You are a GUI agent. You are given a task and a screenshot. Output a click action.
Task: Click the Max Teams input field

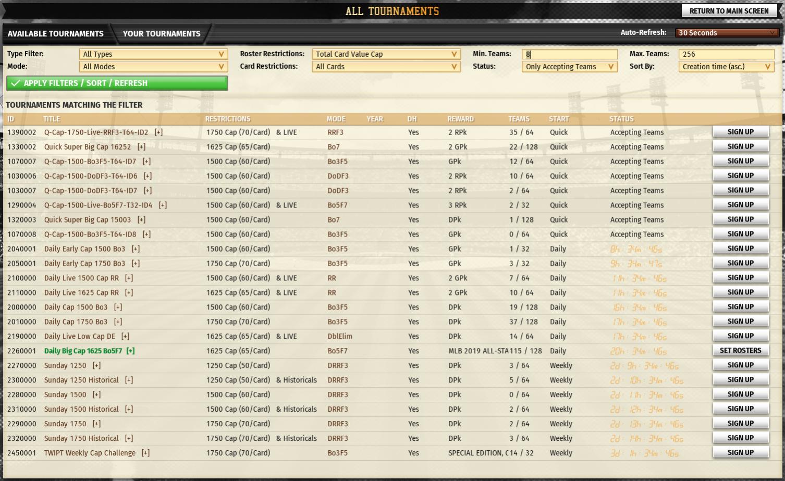click(726, 54)
